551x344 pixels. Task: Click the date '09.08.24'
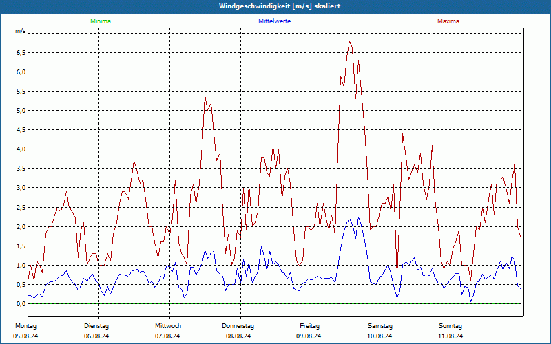click(x=309, y=336)
